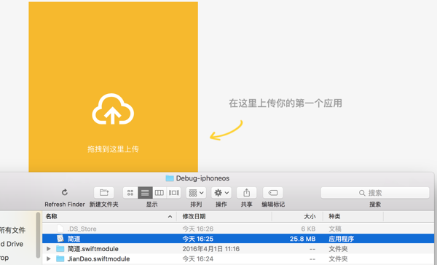Image resolution: width=437 pixels, height=265 pixels.
Task: Select the JianDao.swiftmodule folder name
Action: pos(98,259)
